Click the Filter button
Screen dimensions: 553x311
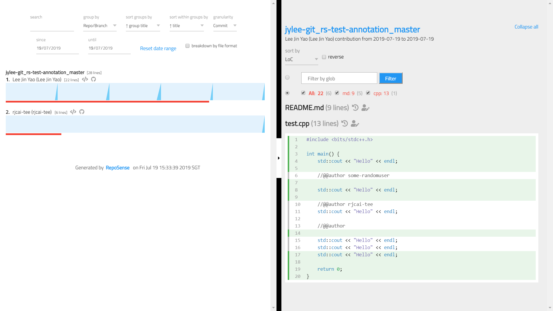pos(391,78)
